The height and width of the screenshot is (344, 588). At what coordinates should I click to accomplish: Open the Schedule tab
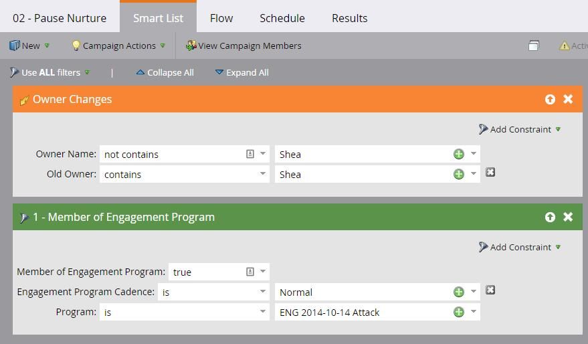(282, 18)
